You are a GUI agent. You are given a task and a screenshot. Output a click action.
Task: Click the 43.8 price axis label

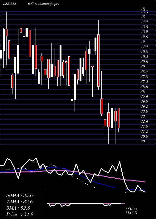[144, 27]
